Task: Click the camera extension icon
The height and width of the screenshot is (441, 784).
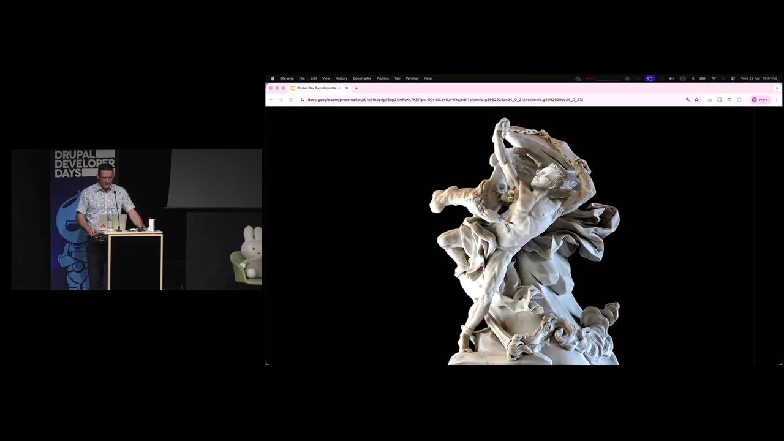Action: point(710,100)
